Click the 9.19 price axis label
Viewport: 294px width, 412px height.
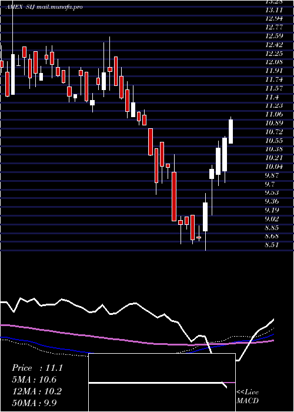pyautogui.click(x=273, y=210)
